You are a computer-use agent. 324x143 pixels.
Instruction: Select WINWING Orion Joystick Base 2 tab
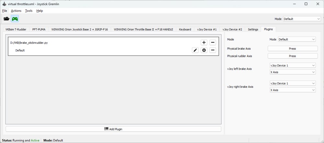click(80, 29)
